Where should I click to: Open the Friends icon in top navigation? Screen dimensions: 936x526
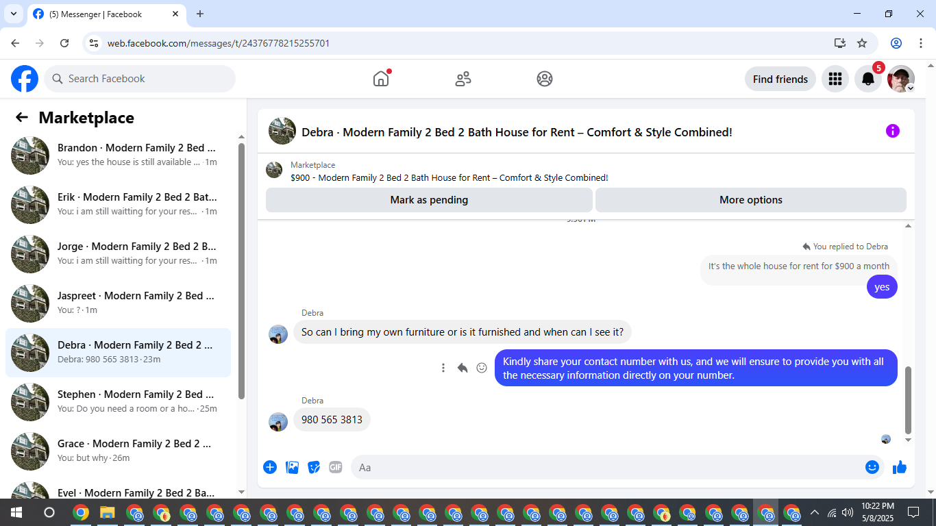coord(463,79)
